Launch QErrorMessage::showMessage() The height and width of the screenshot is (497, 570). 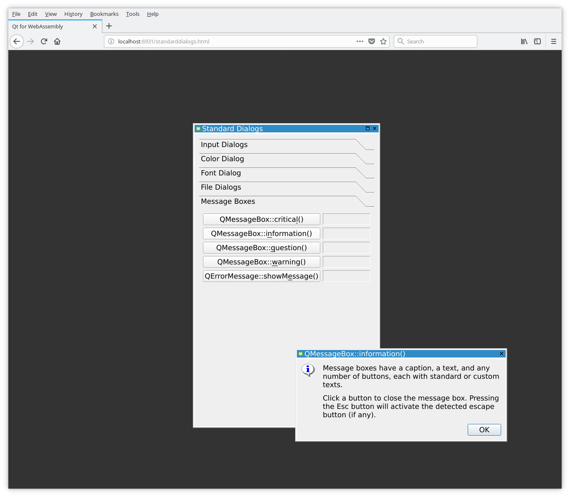click(x=261, y=276)
